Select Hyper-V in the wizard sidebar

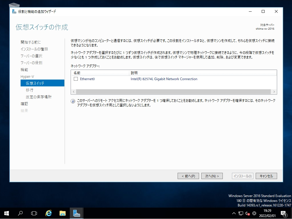point(27,76)
